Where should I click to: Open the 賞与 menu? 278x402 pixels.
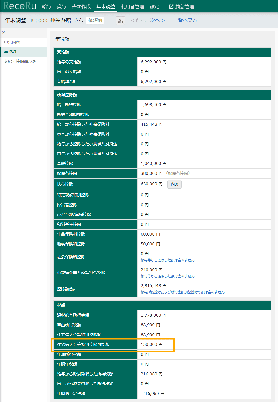coord(62,6)
